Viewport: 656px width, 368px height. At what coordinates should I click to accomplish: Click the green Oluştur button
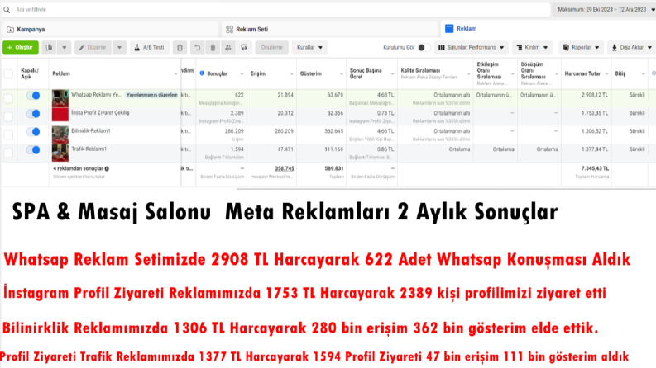(x=21, y=48)
